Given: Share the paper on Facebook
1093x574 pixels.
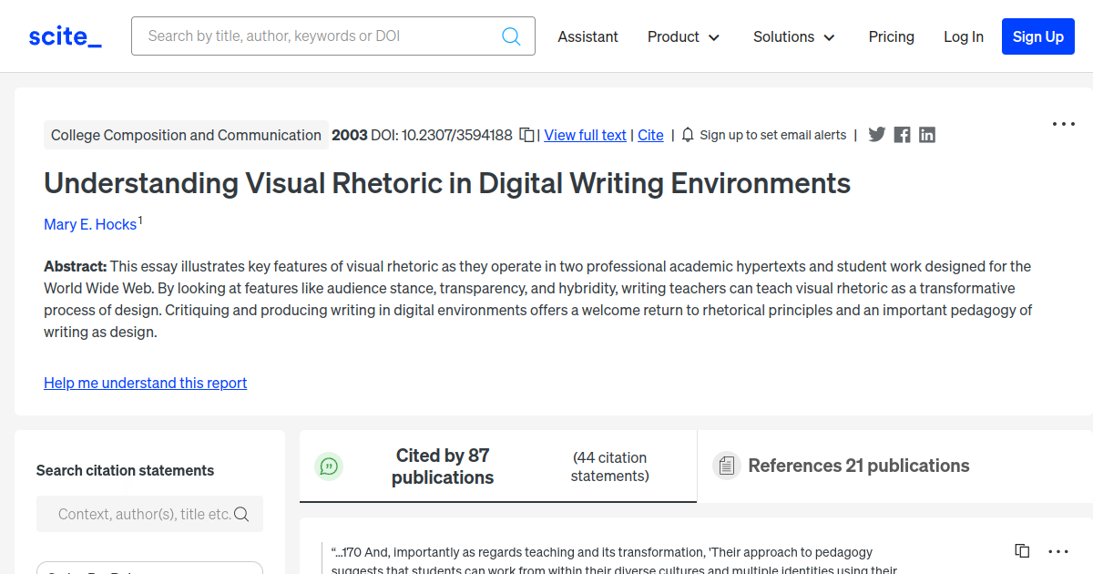Looking at the screenshot, I should click(902, 135).
